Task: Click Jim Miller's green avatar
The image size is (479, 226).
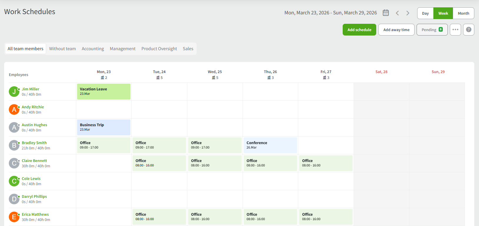Action: [14, 92]
